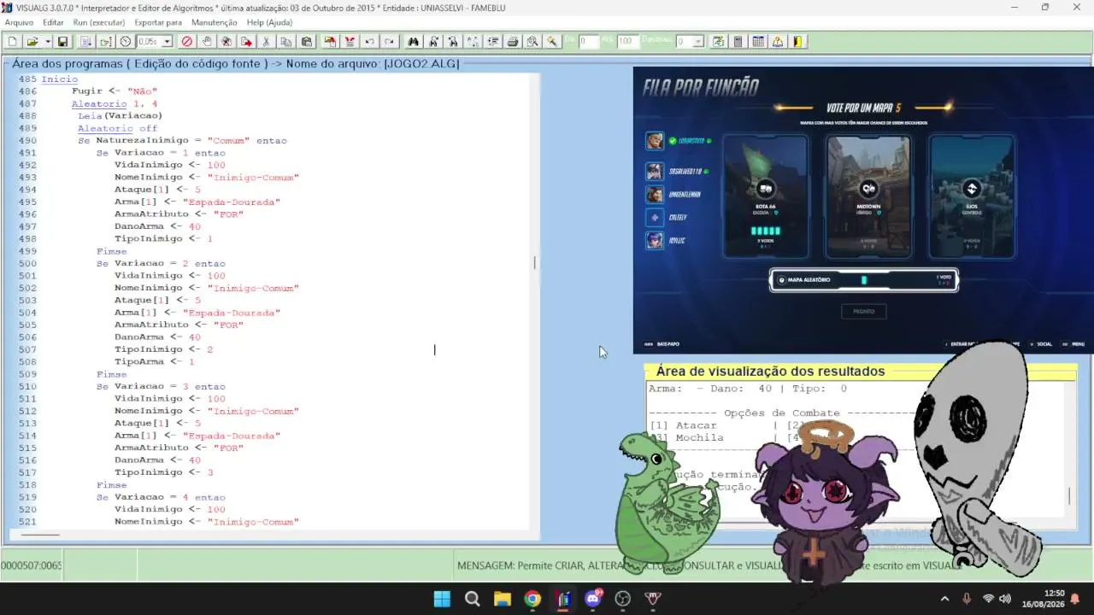Click the Rota 66 map card

click(766, 196)
